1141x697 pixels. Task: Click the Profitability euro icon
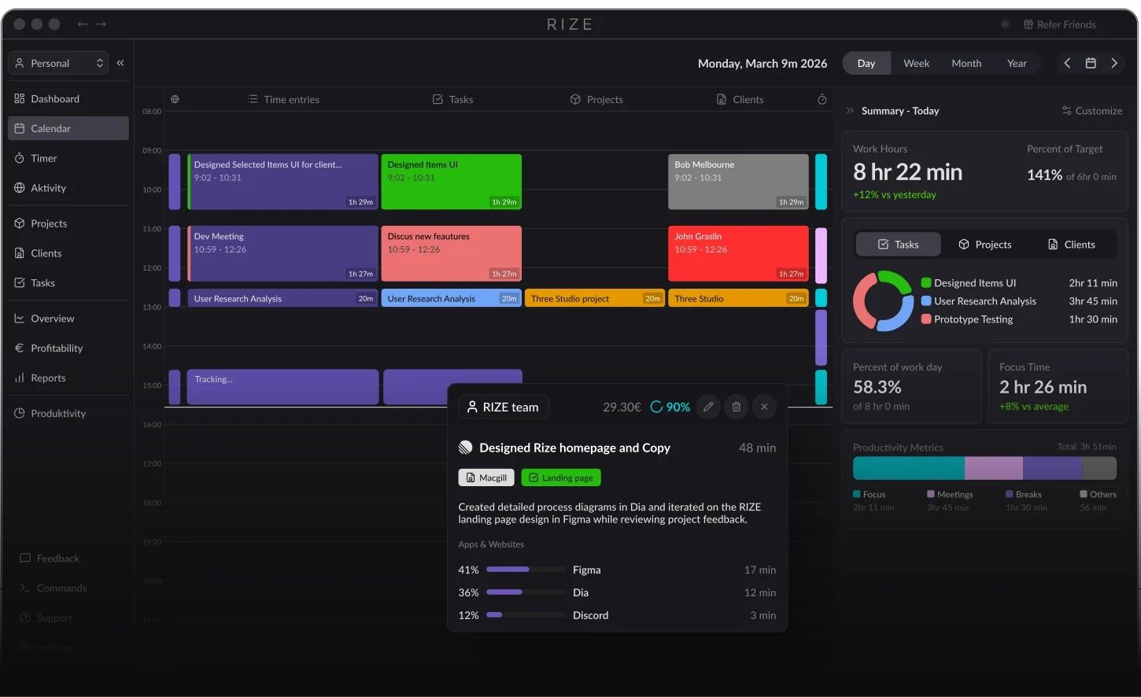tap(20, 348)
